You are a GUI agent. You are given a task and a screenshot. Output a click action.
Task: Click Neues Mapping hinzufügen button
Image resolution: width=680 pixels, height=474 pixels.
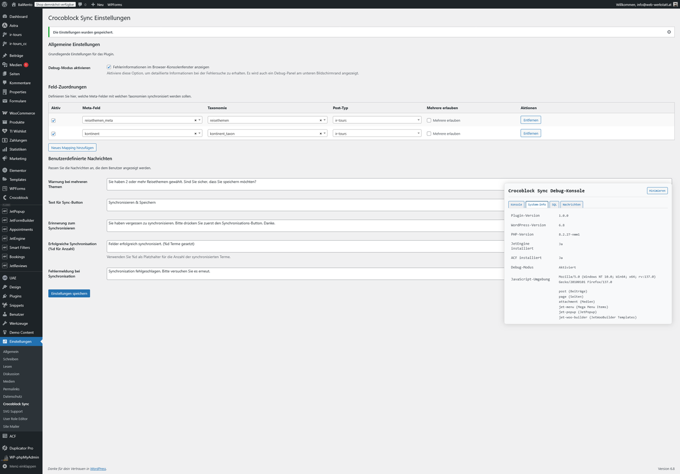pos(72,147)
